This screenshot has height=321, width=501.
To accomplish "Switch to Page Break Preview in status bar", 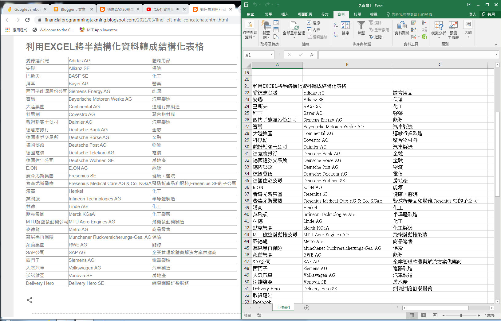I will 435,315.
